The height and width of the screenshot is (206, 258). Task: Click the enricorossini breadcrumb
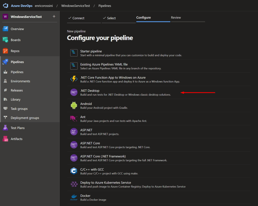pos(44,6)
